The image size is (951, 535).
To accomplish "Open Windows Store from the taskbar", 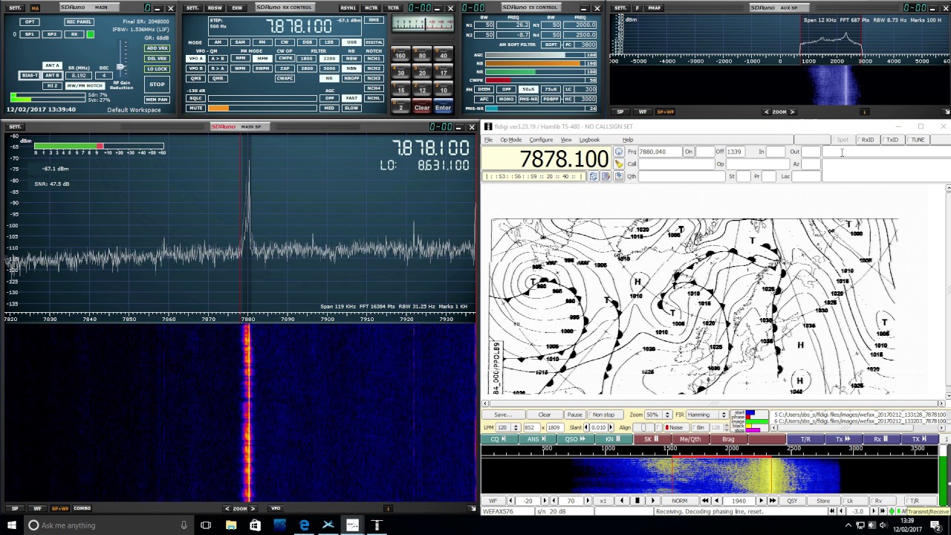I will [255, 525].
